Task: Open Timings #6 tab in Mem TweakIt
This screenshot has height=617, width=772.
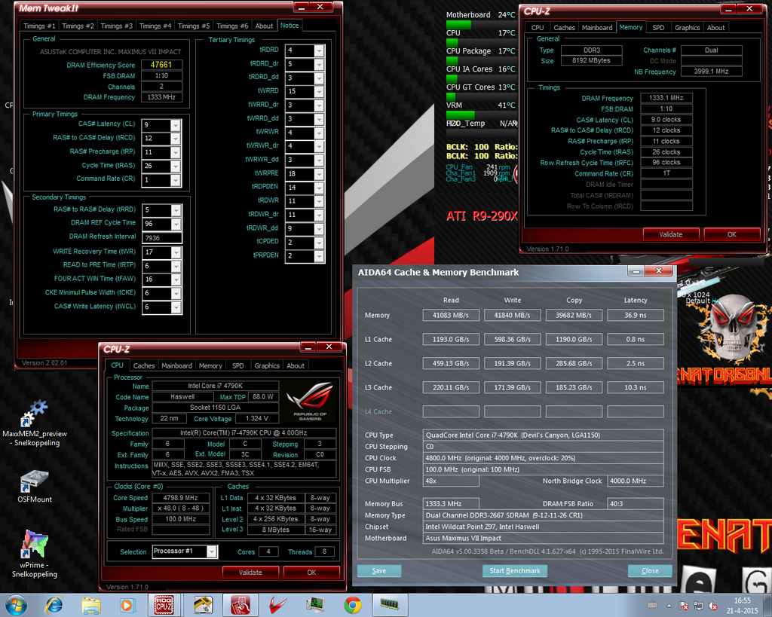Action: coord(232,26)
